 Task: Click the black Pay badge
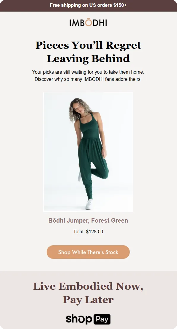(102, 319)
